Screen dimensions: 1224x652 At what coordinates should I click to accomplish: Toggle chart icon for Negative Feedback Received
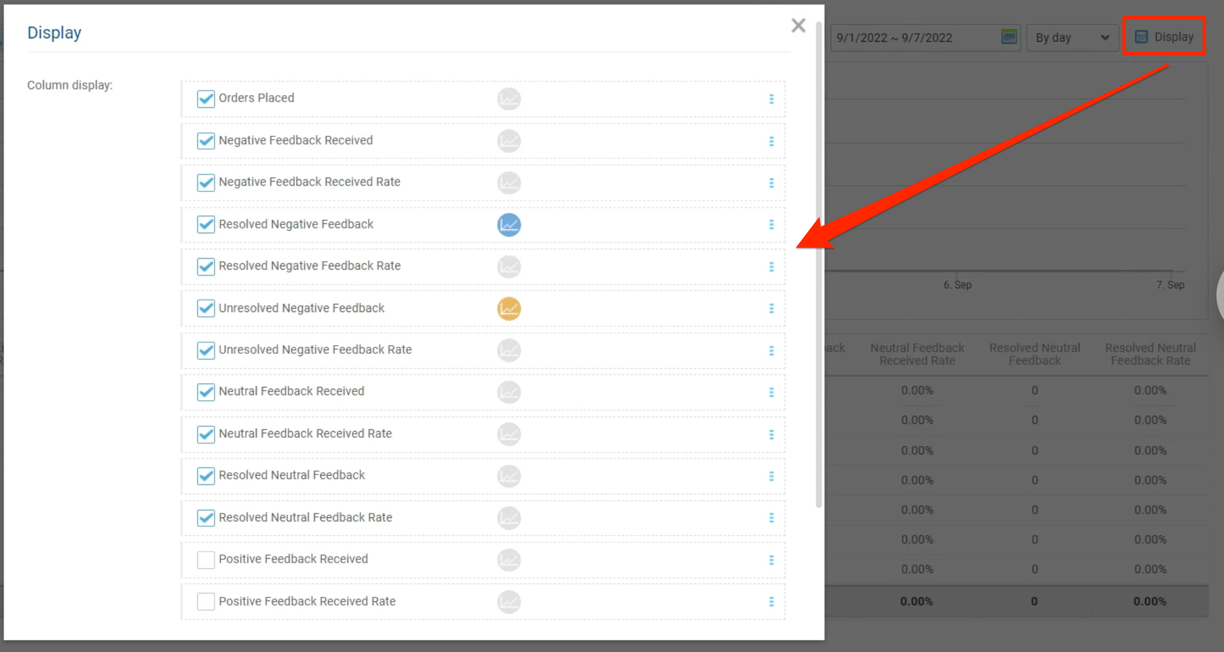[509, 141]
